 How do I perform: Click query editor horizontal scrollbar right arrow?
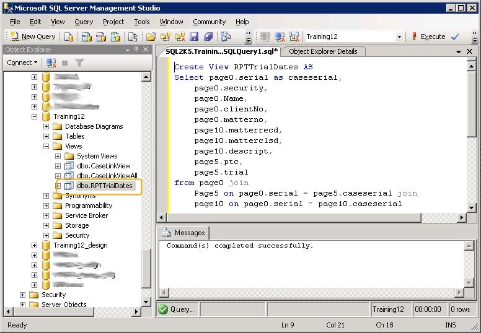click(461, 218)
